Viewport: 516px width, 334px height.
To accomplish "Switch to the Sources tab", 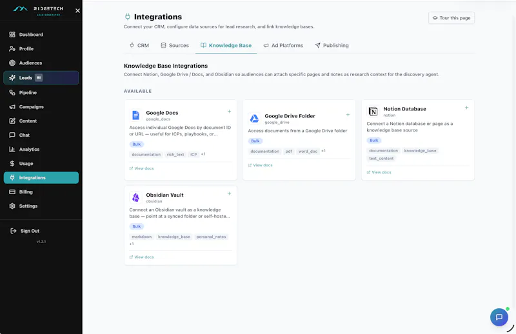I will click(x=175, y=45).
